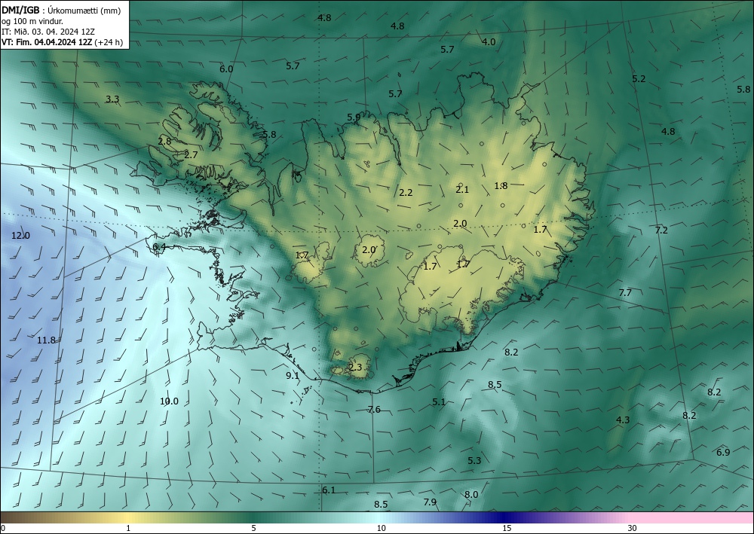Click the map value "5.1"
Image resolution: width=754 pixels, height=534 pixels.
[x=439, y=402]
